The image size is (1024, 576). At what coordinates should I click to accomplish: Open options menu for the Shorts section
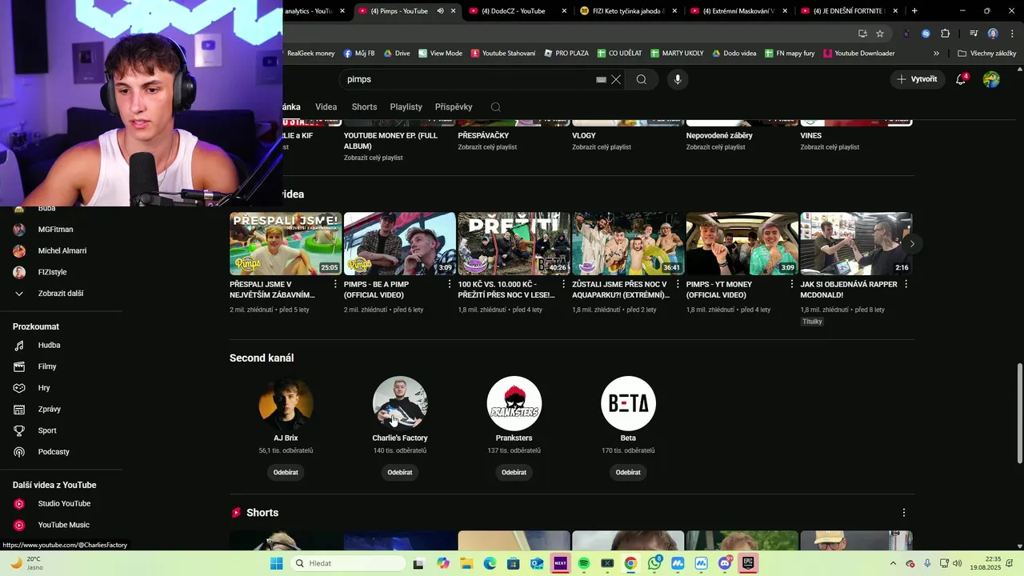tap(904, 513)
